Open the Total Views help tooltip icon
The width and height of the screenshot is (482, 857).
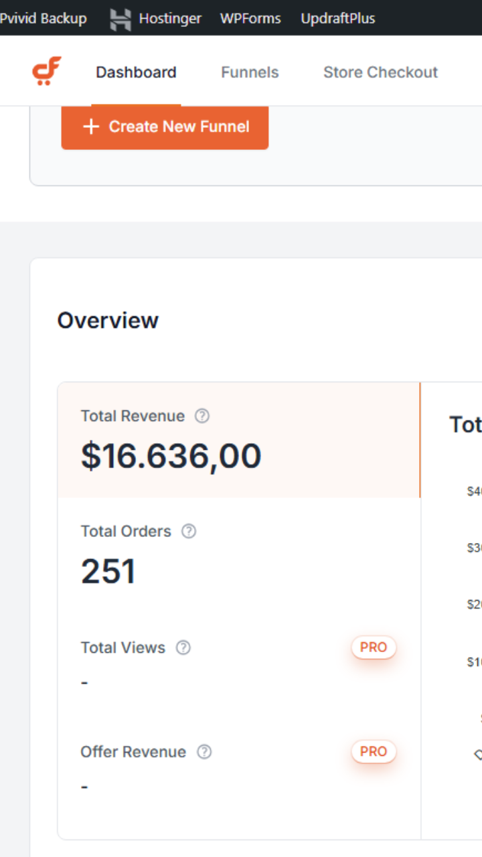point(183,647)
